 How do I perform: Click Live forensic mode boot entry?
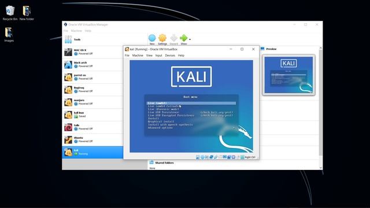[x=163, y=109]
